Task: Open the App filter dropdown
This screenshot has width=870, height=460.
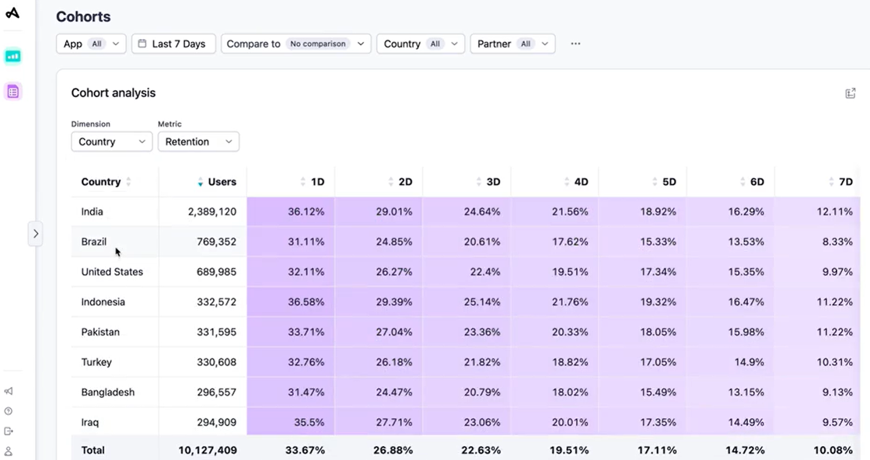Action: [x=91, y=44]
